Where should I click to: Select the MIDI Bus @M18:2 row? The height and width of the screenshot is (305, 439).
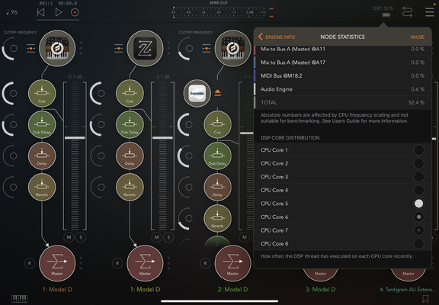tap(342, 75)
